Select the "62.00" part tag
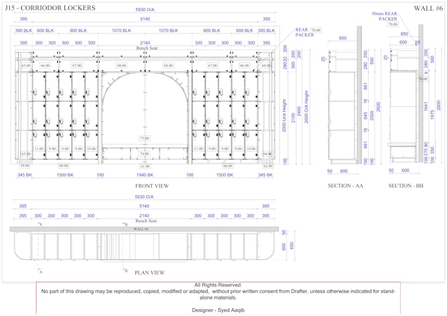This screenshot has width=447, height=316. (268, 166)
